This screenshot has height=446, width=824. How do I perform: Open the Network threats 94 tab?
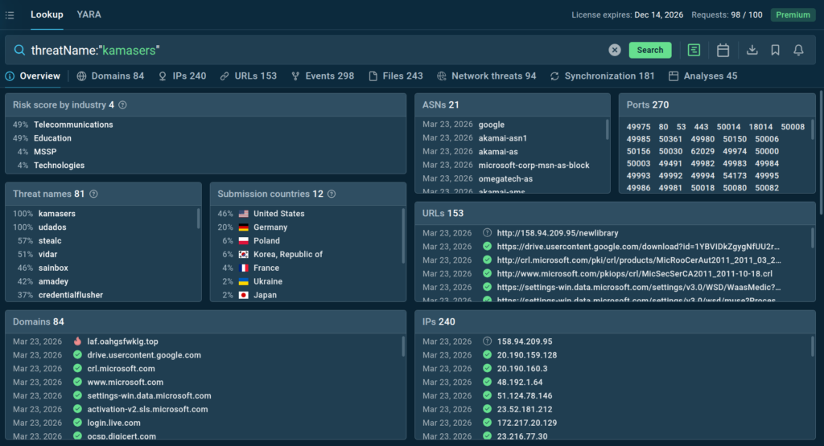point(487,76)
